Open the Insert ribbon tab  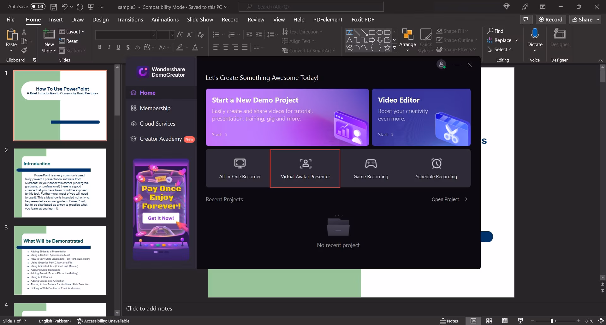(x=56, y=20)
